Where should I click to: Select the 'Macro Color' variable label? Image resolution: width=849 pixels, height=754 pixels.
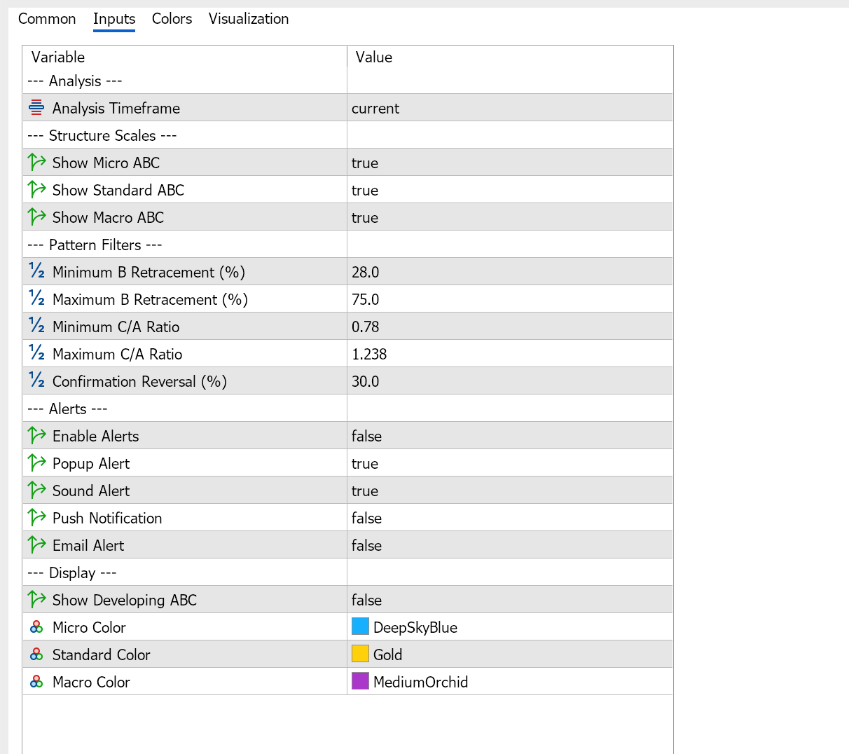(x=91, y=682)
